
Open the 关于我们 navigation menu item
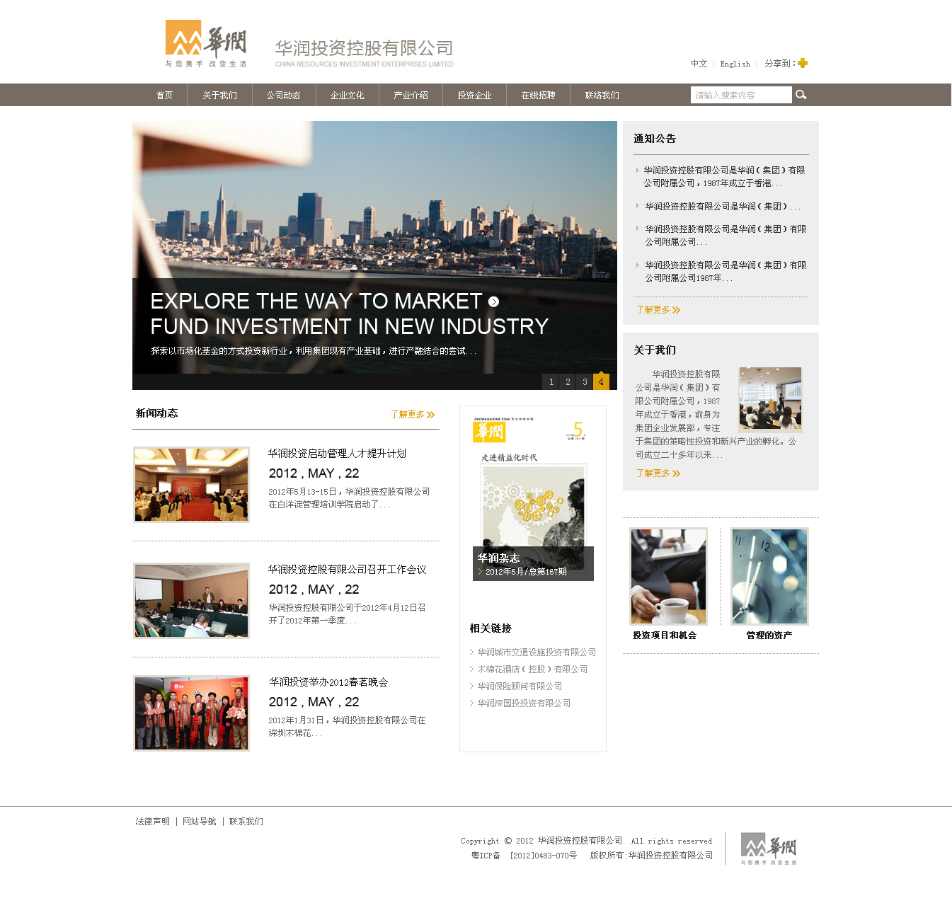point(219,96)
